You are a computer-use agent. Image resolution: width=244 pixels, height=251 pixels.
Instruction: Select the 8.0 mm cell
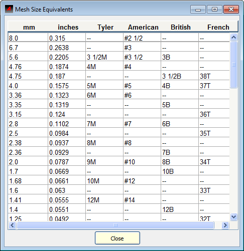(x=28, y=38)
